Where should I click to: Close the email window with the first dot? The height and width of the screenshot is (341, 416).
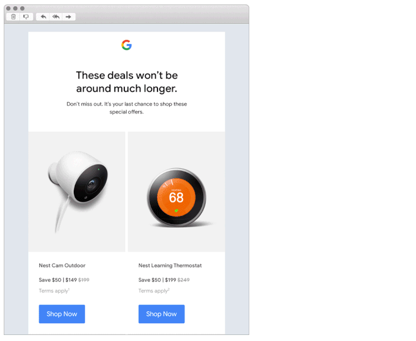pos(8,8)
